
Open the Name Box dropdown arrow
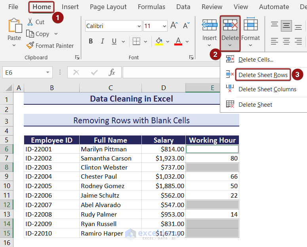click(x=48, y=73)
